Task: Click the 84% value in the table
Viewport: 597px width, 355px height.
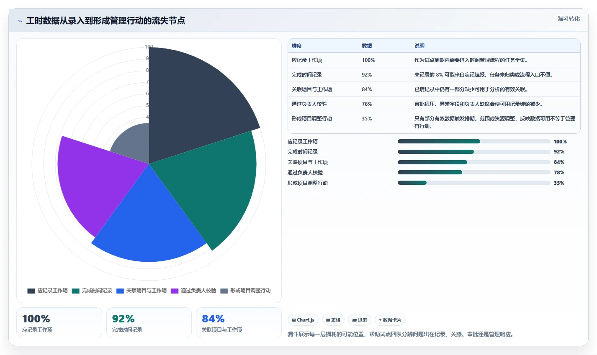Action: tap(367, 89)
